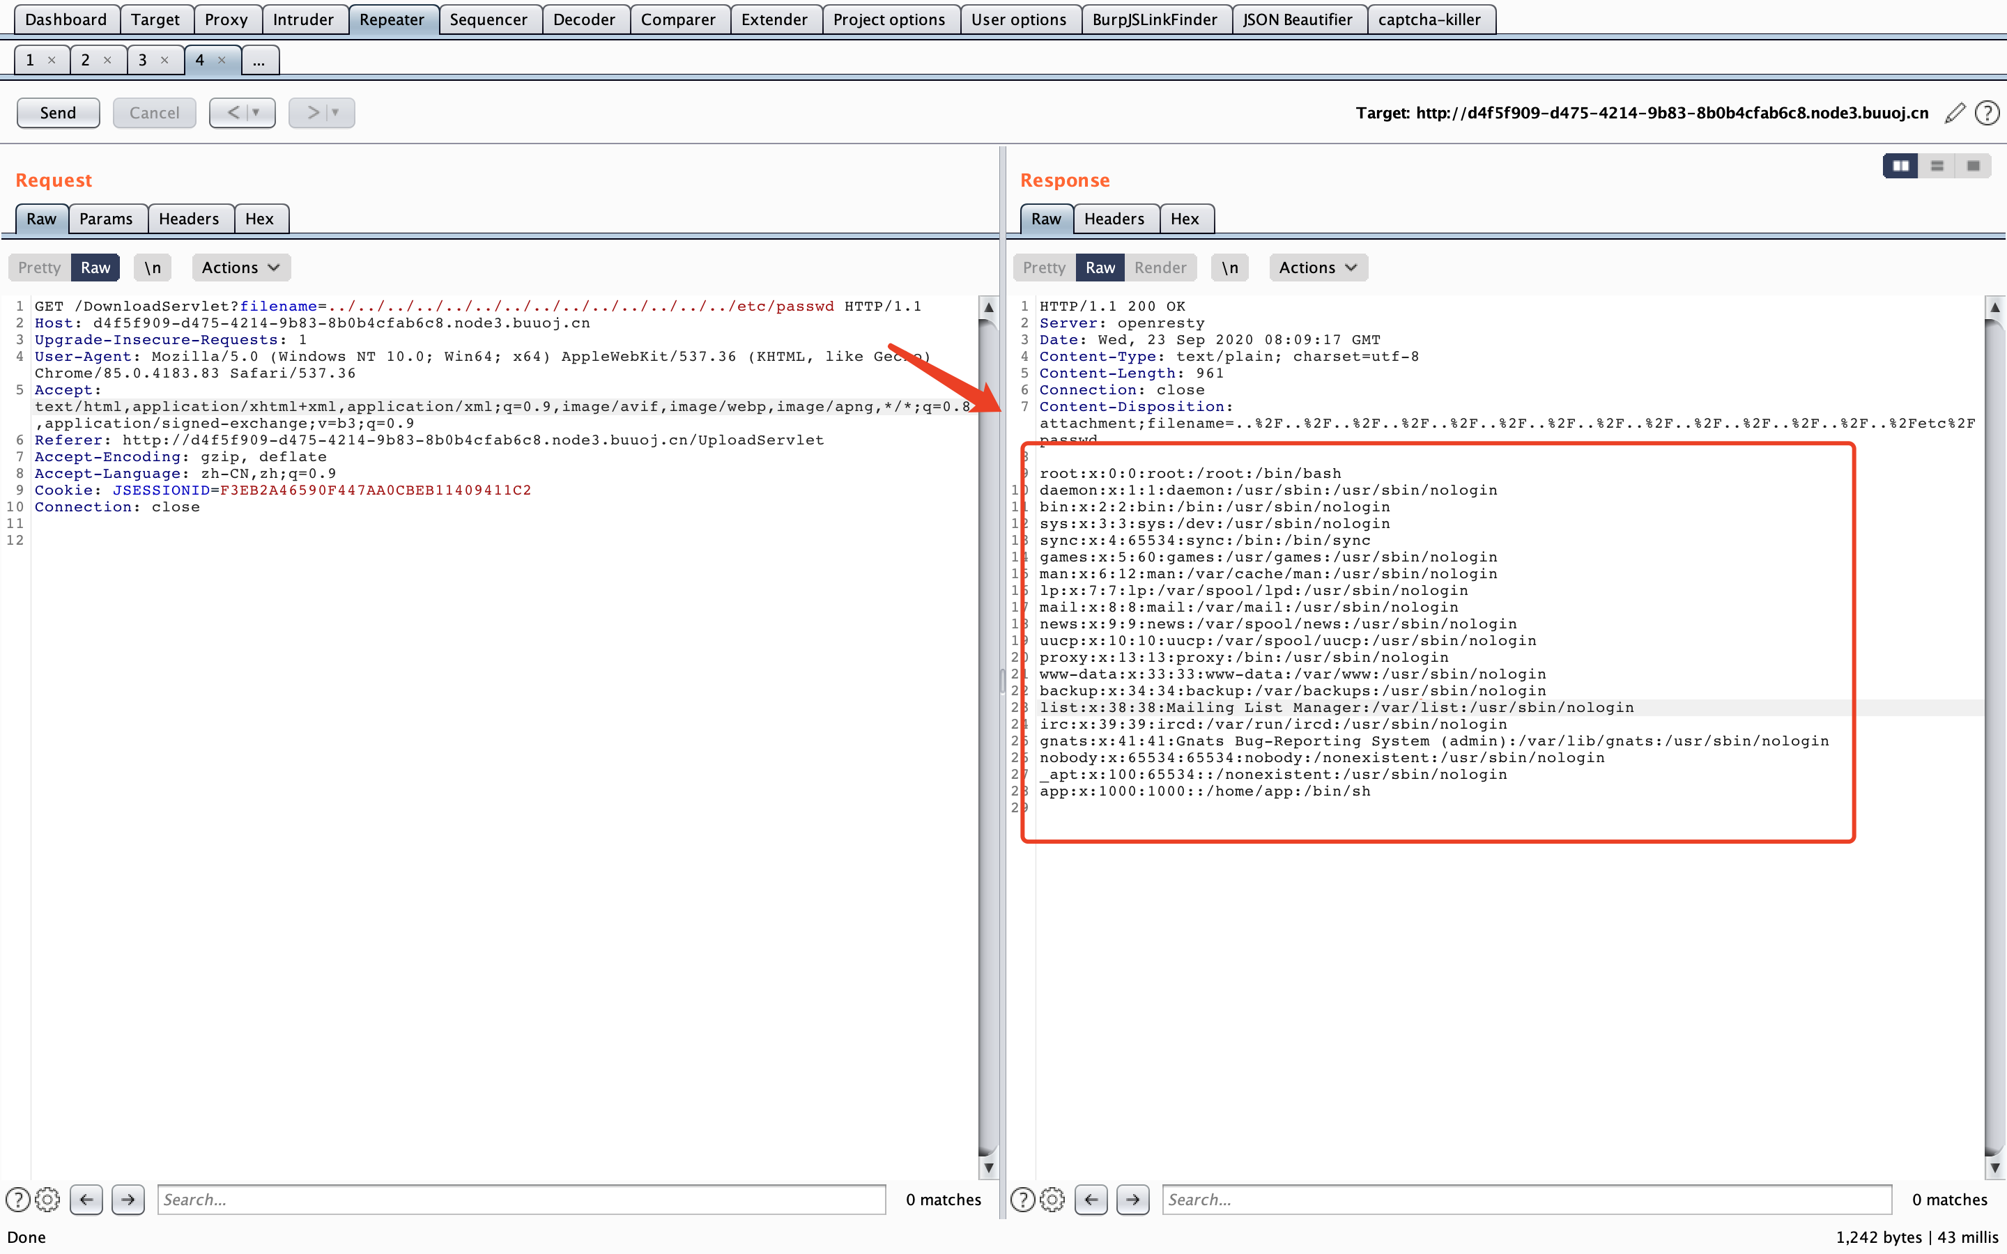Open the Repeater help question icon
2007x1254 pixels.
click(x=1987, y=113)
